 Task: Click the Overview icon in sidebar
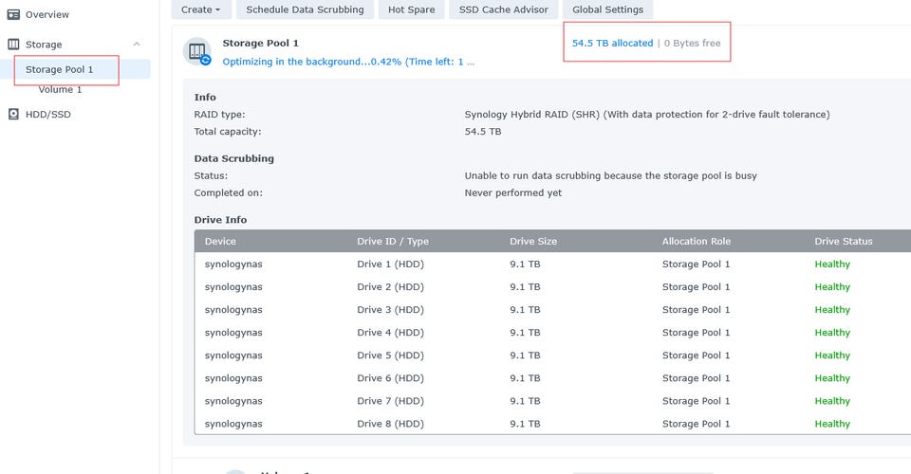point(13,14)
